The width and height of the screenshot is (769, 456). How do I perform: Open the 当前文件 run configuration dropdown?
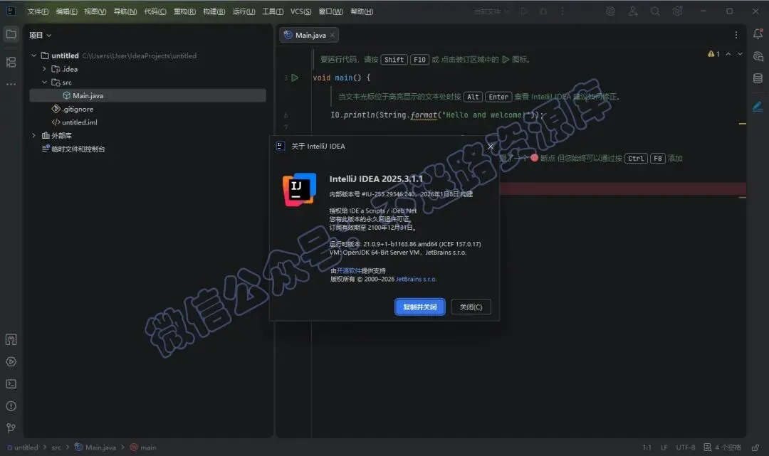coord(491,11)
